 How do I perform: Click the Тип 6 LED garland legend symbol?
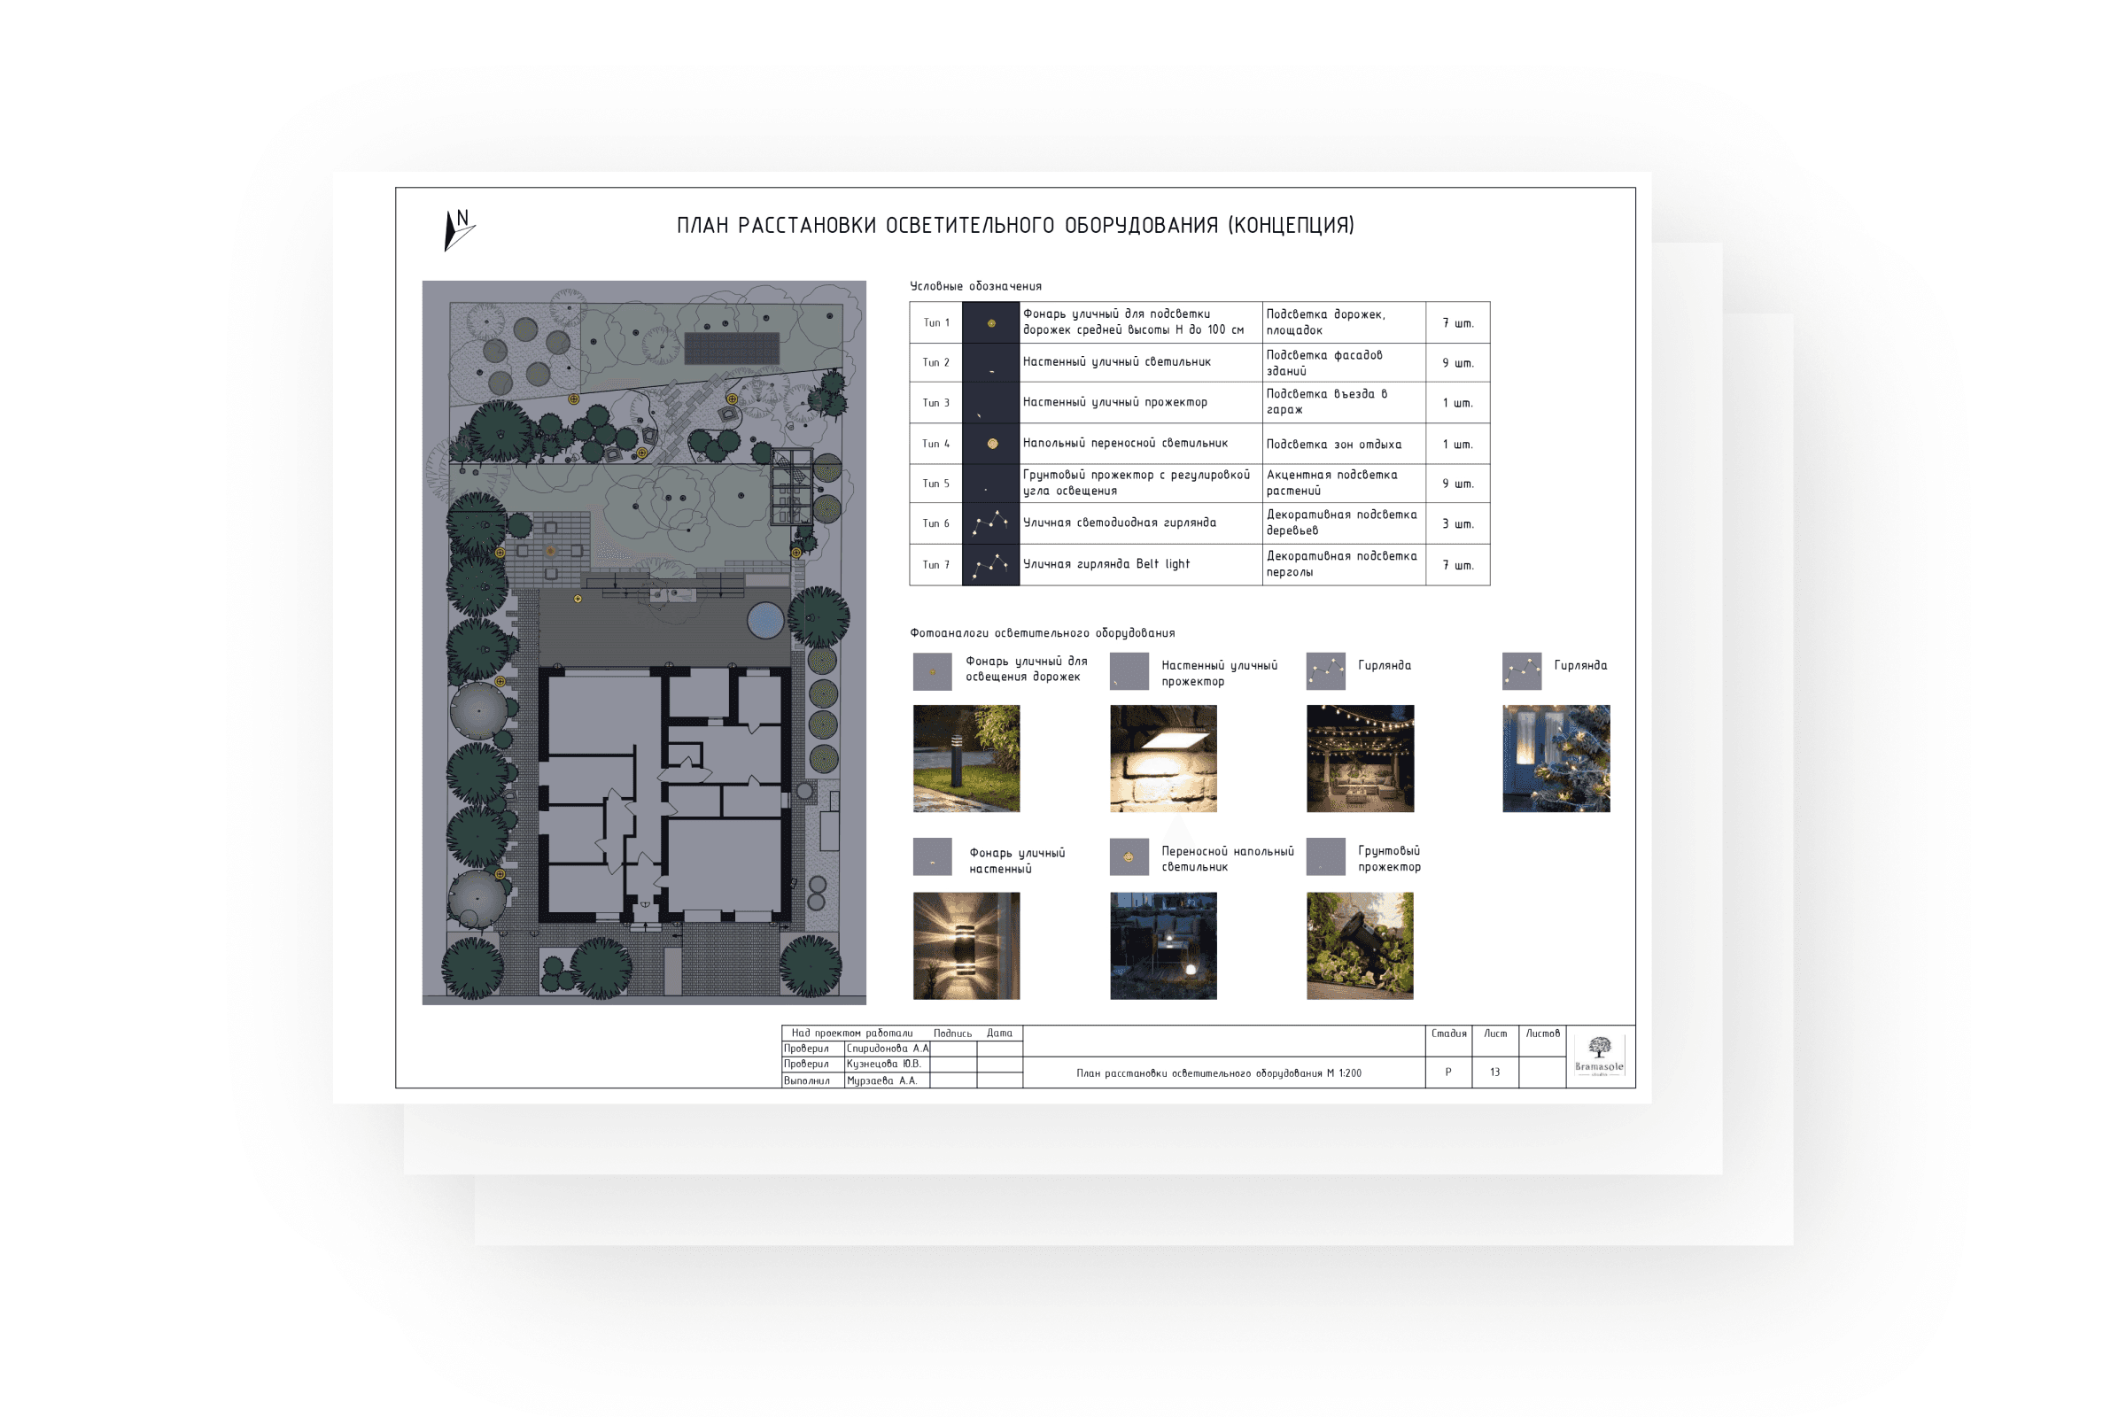coord(990,523)
